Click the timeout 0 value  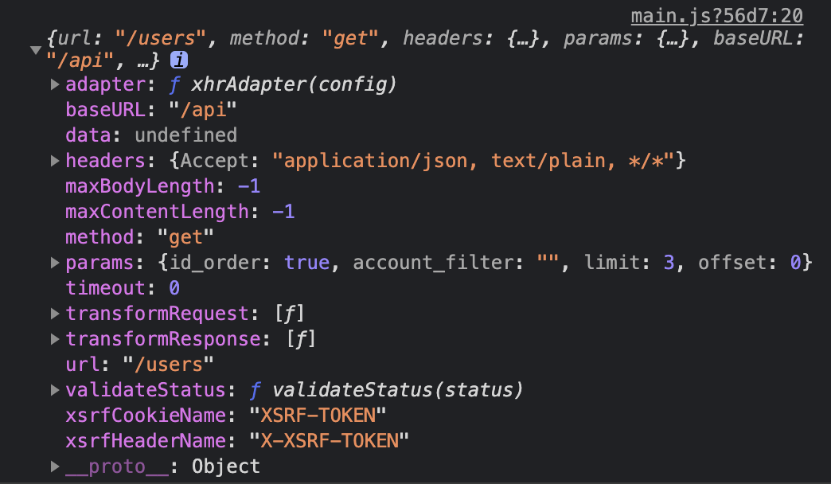pyautogui.click(x=174, y=288)
